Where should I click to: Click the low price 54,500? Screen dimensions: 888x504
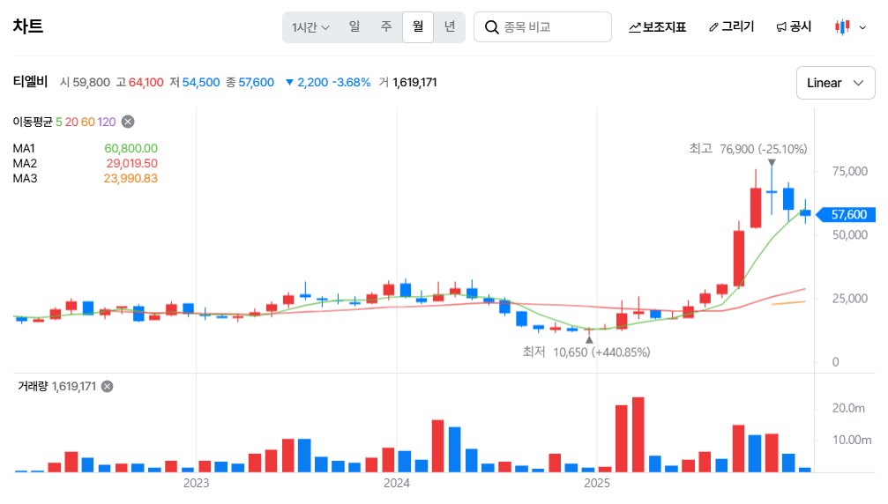[x=201, y=83]
